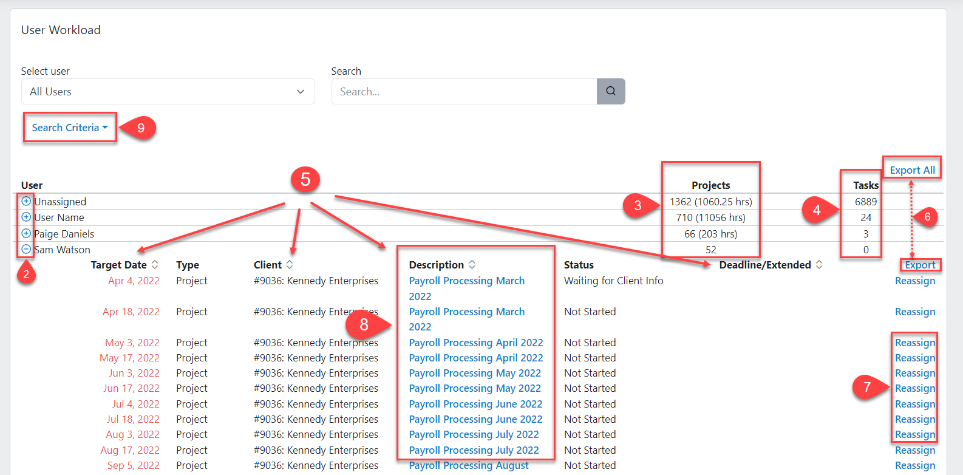Open the Search Criteria dropdown
Viewport: 963px width, 475px height.
pos(69,128)
